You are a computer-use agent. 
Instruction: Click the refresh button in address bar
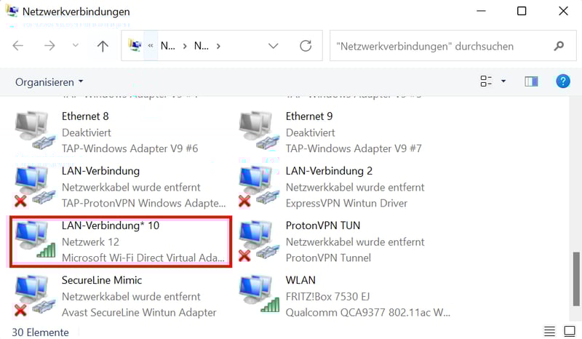click(306, 46)
